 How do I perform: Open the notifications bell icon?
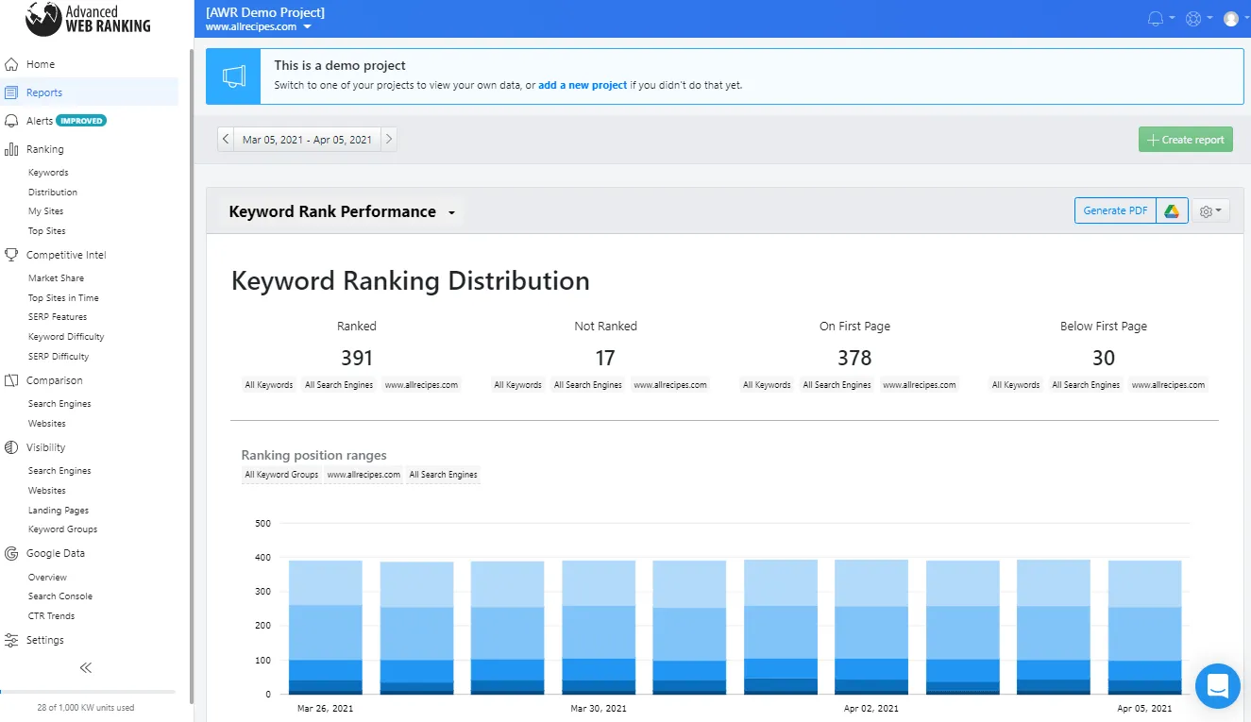[1155, 18]
